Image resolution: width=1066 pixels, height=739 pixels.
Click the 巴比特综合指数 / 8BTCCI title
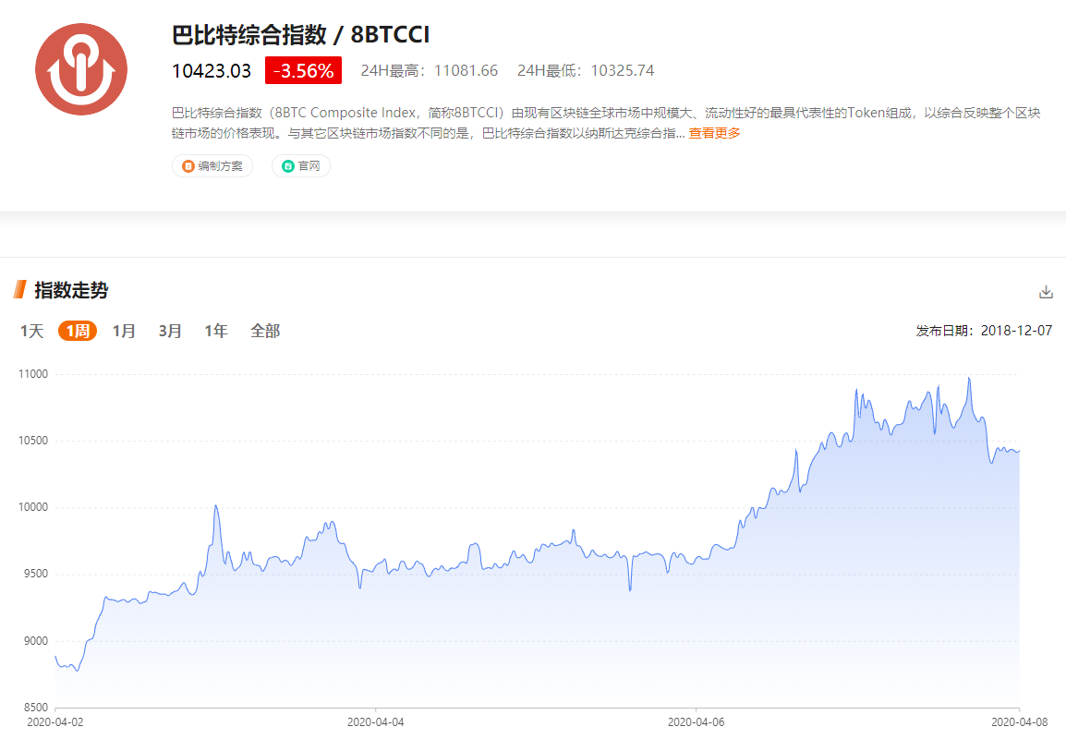[x=300, y=35]
